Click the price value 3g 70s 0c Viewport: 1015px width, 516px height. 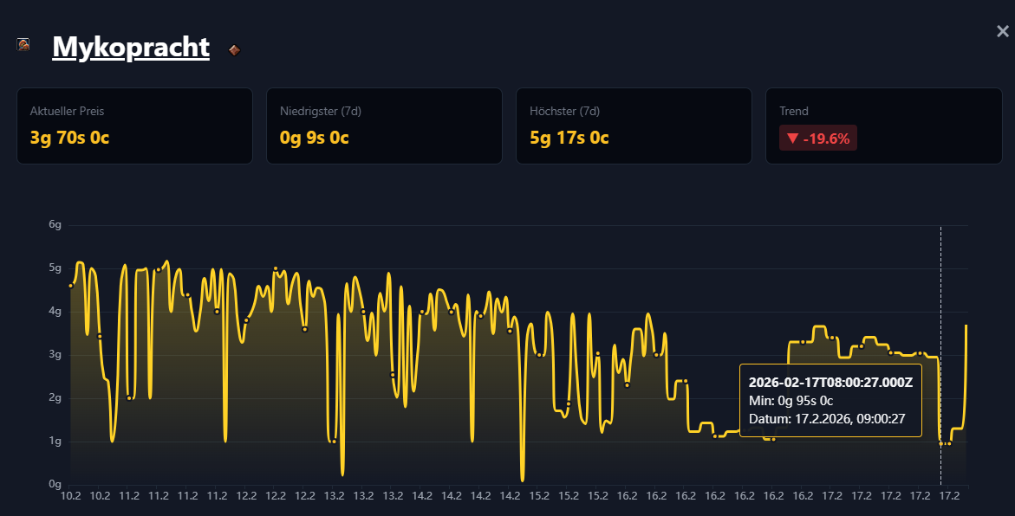click(68, 137)
